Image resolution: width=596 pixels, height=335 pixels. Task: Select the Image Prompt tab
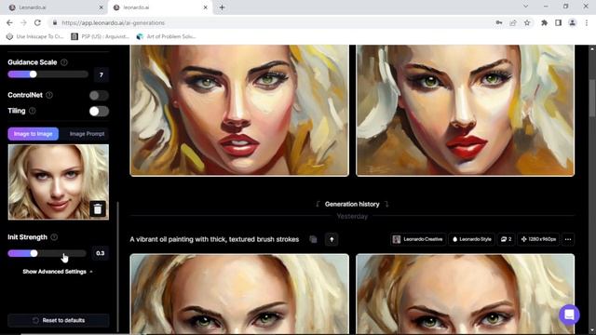click(87, 134)
